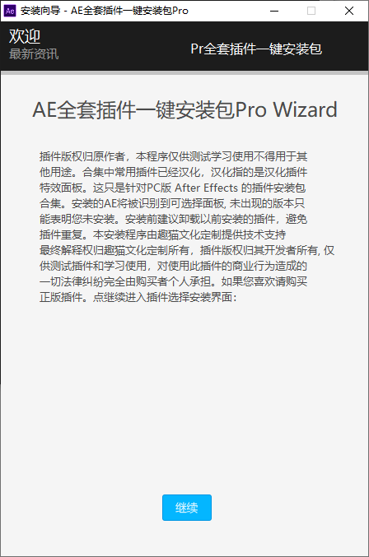Viewport: 369px width, 557px height.
Task: Click the line starting with 正版插件。点继续进入
Action: (138, 297)
